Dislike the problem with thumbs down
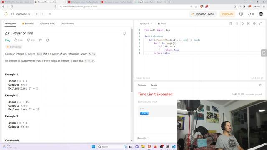This screenshot has width=267, height=150. coord(30,40)
